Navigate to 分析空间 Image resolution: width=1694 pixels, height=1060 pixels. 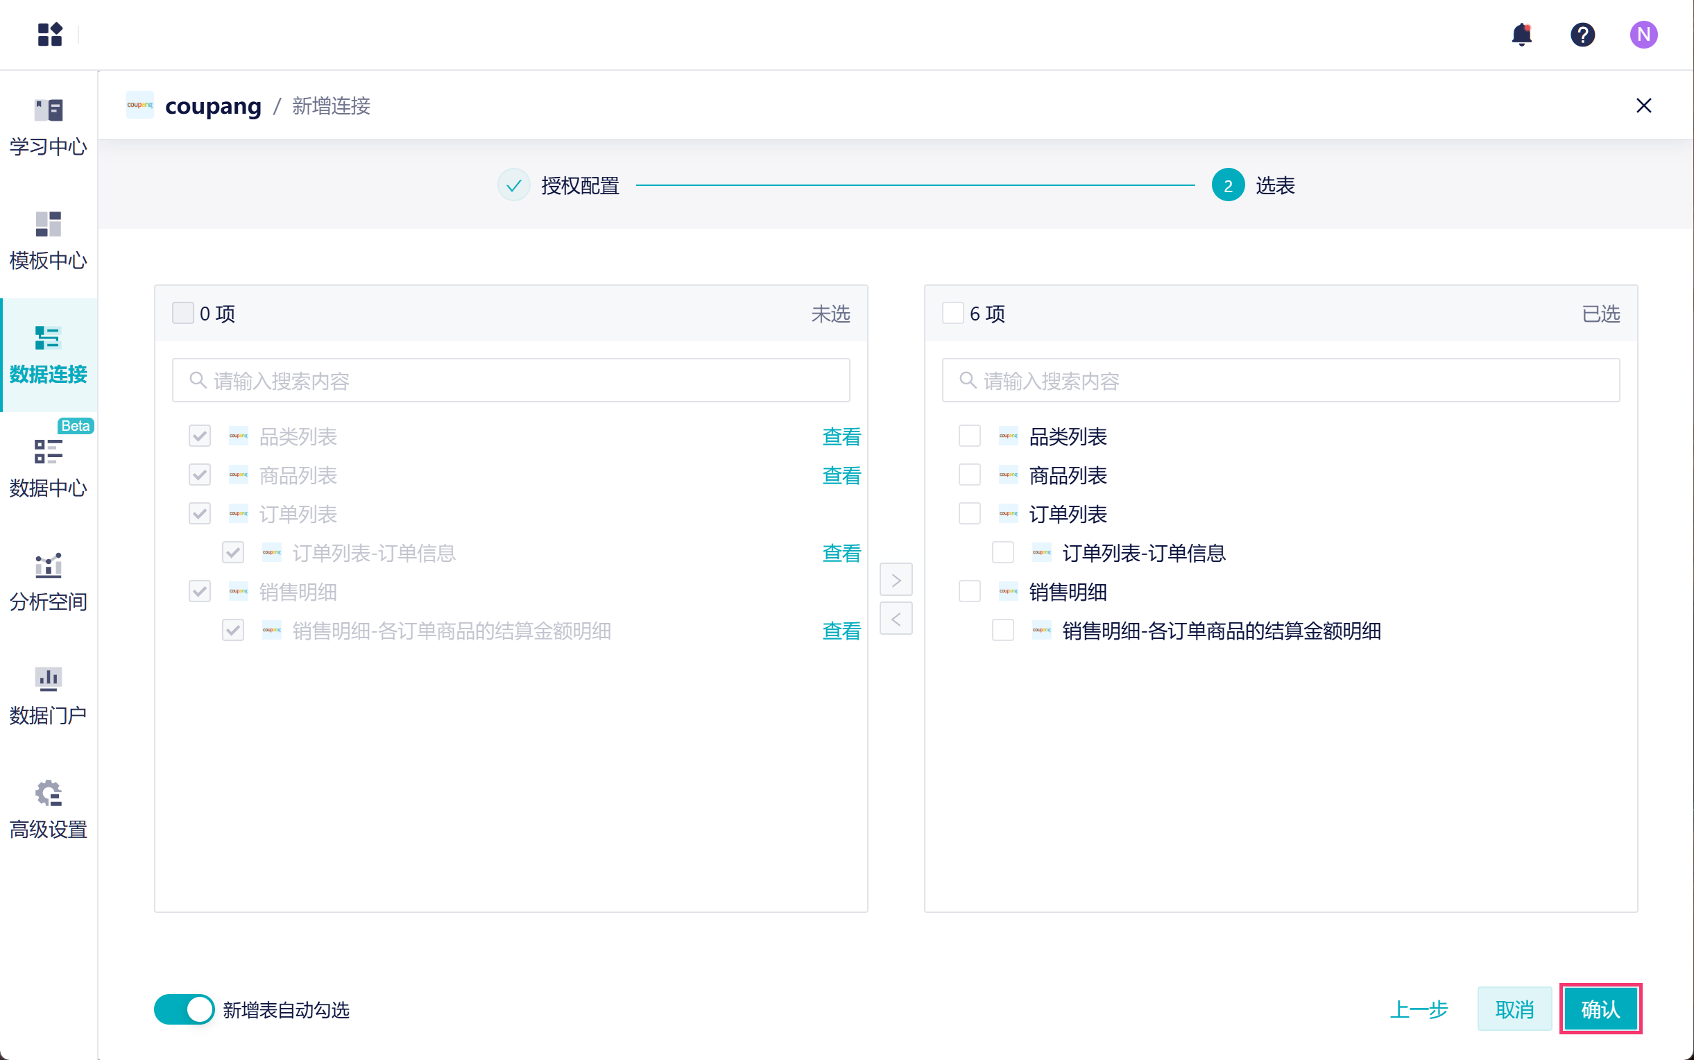click(49, 582)
